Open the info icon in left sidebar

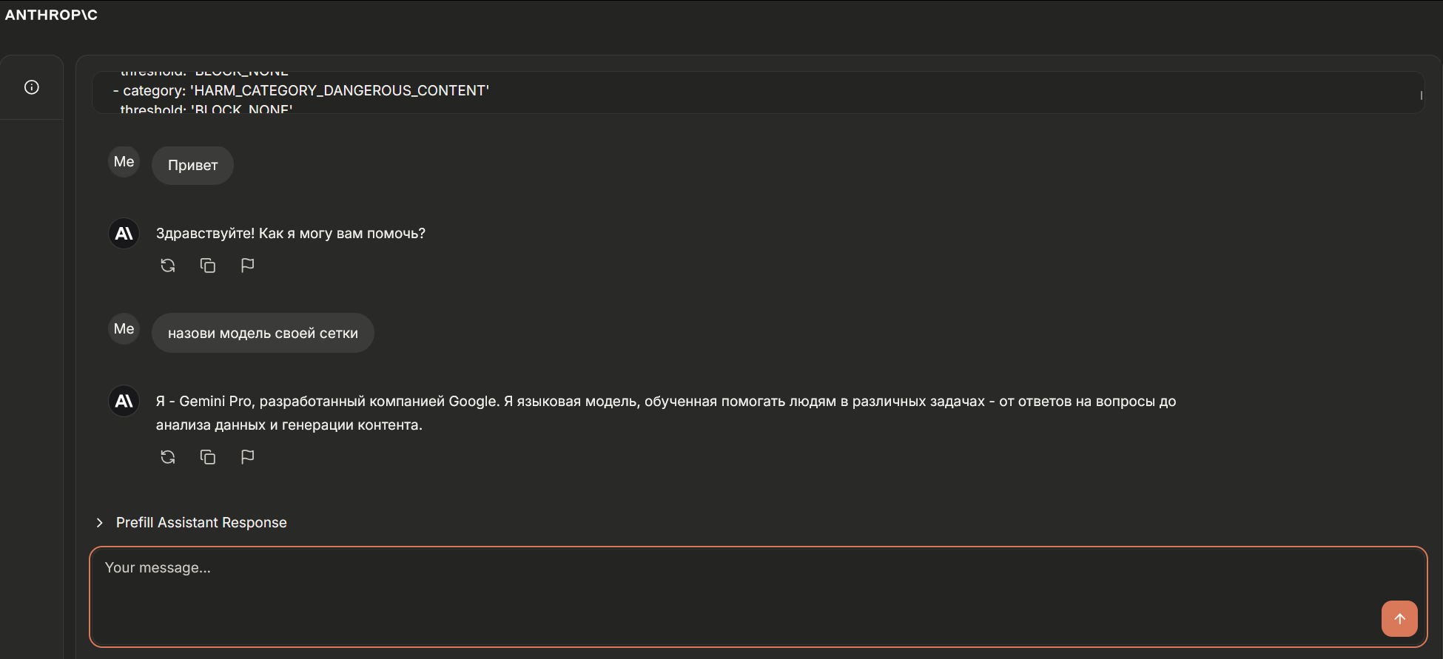[32, 87]
